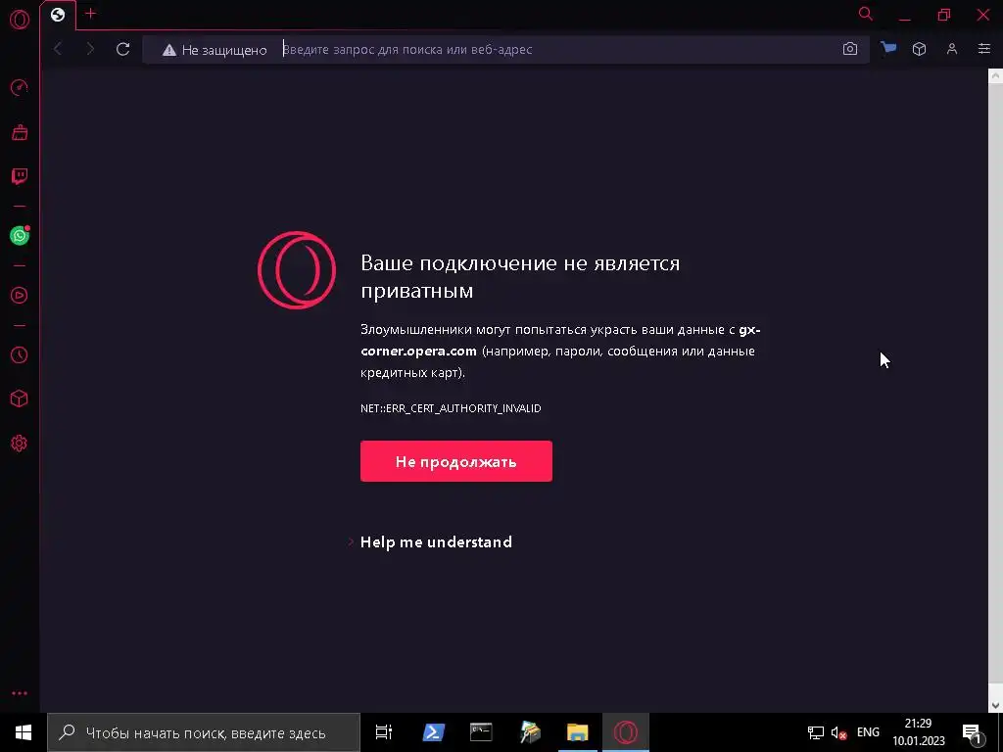
Task: Open the blue shopping cart toolbar icon
Action: pos(887,49)
